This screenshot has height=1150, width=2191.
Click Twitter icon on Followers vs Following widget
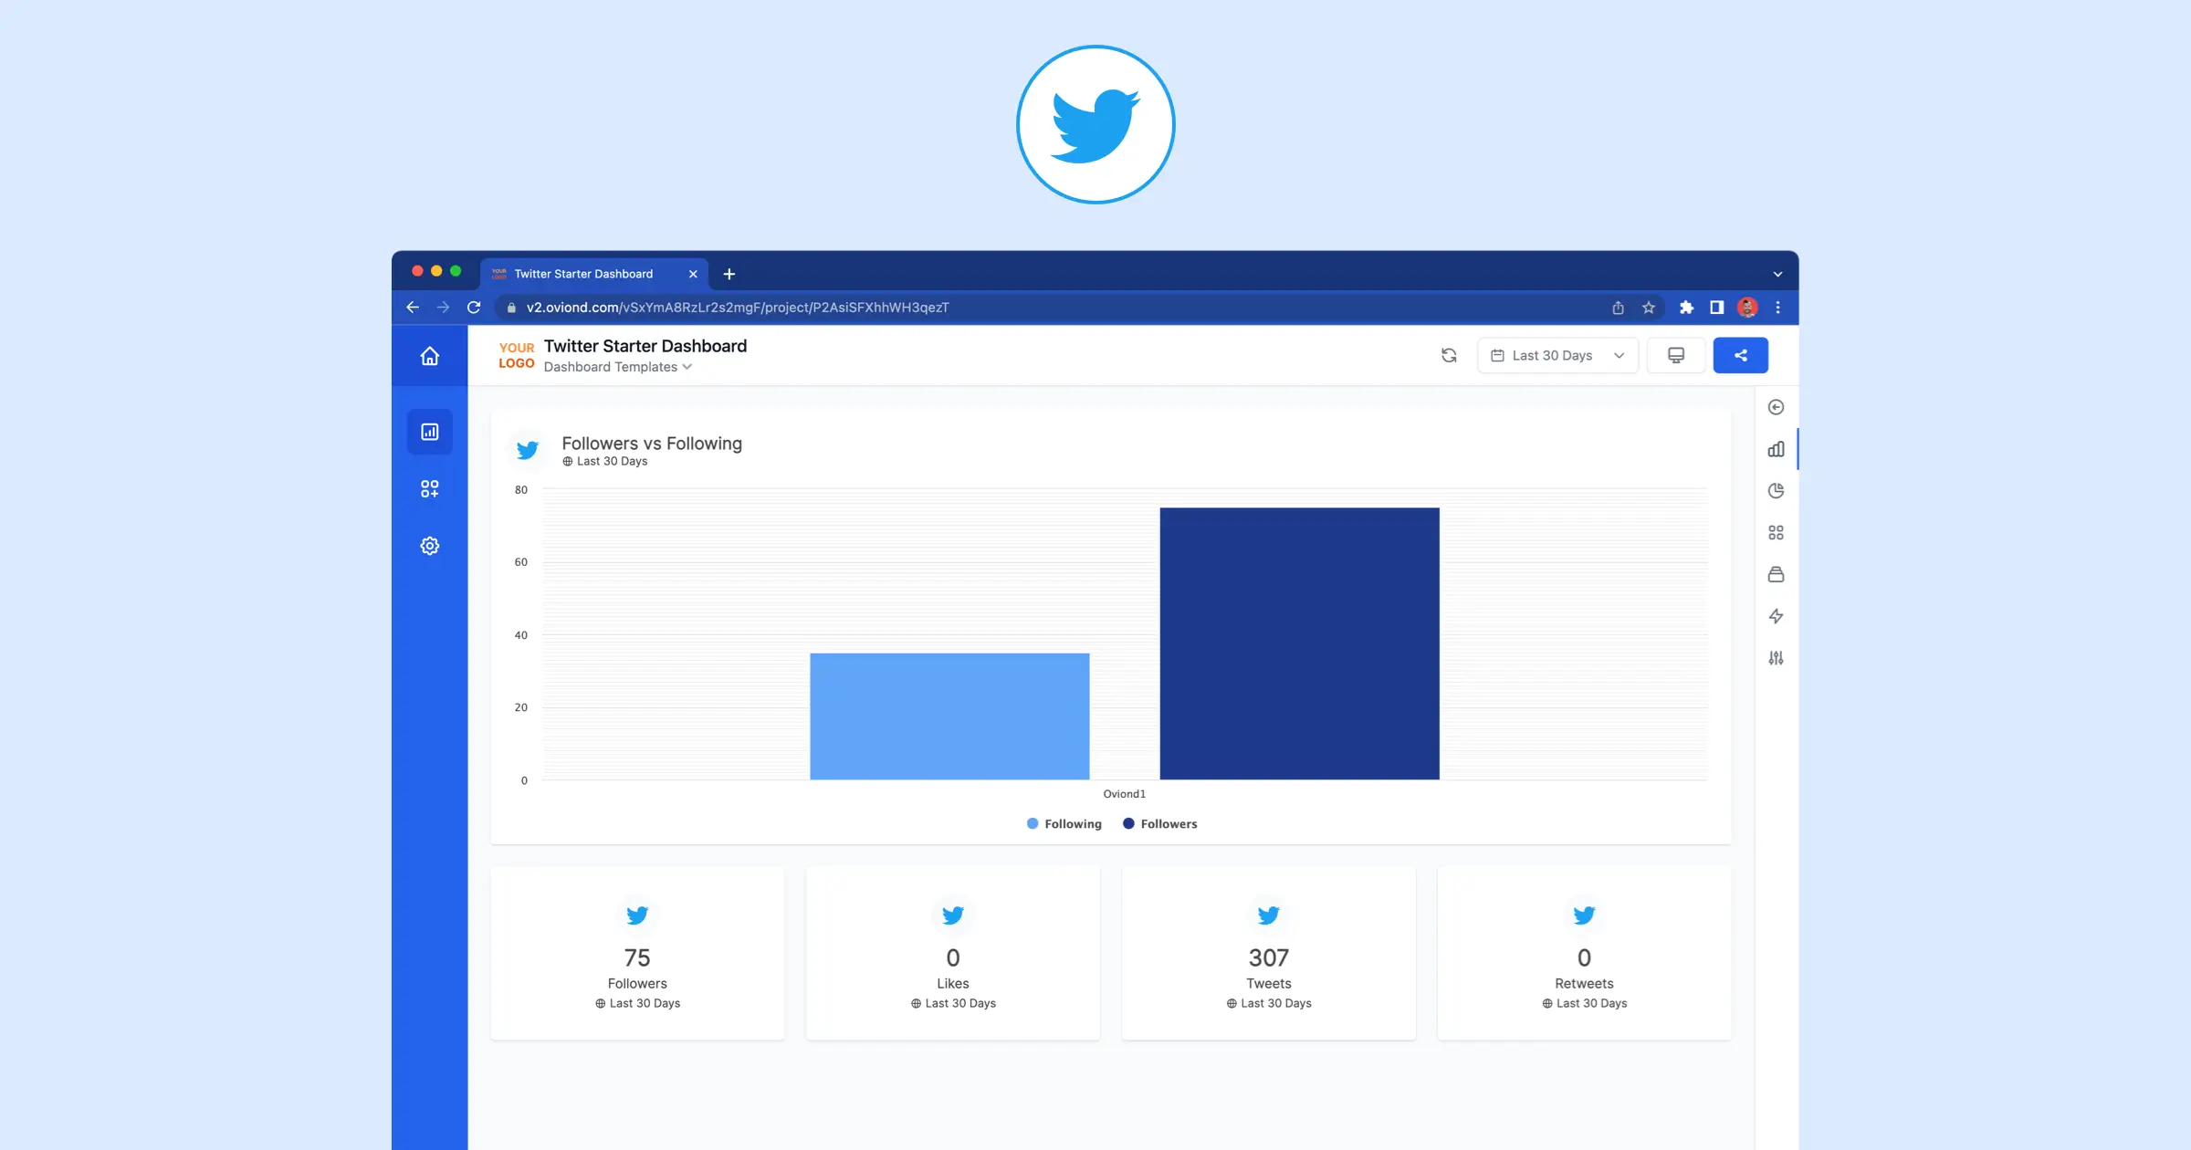click(x=527, y=450)
